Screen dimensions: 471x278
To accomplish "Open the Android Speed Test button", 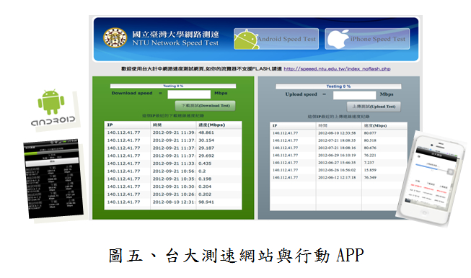I will coord(276,39).
